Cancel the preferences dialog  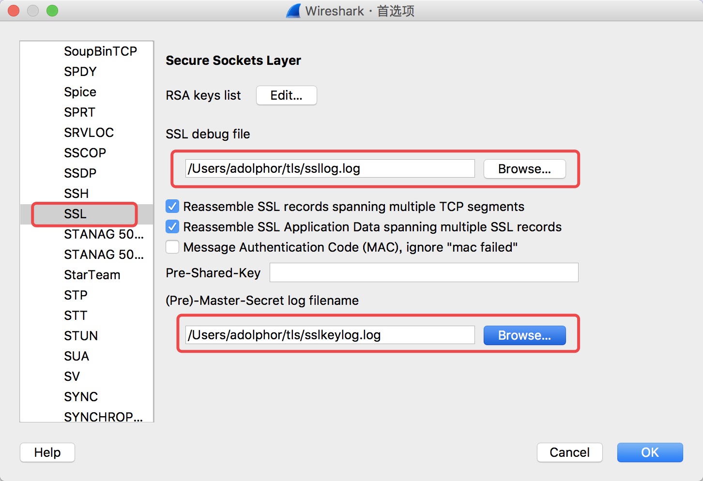click(x=569, y=452)
